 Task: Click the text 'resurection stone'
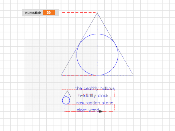coord(95,103)
